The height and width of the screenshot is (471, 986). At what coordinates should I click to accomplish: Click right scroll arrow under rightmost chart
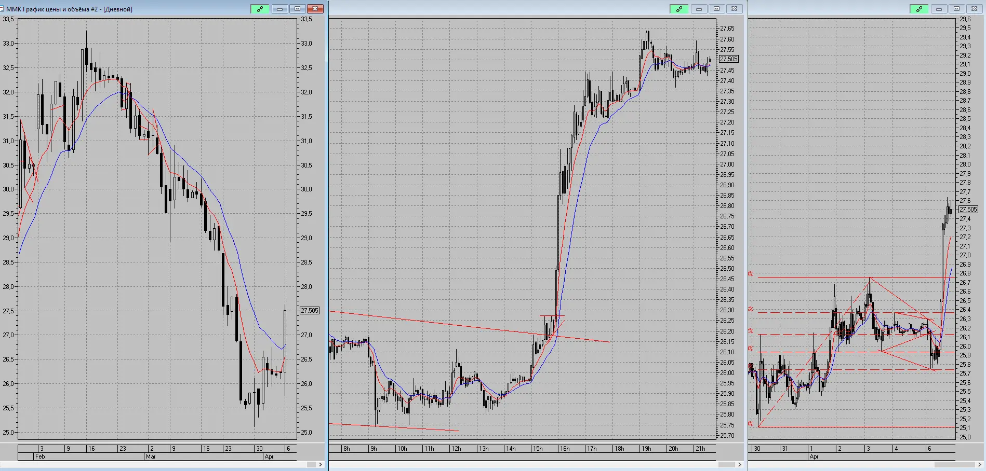980,464
